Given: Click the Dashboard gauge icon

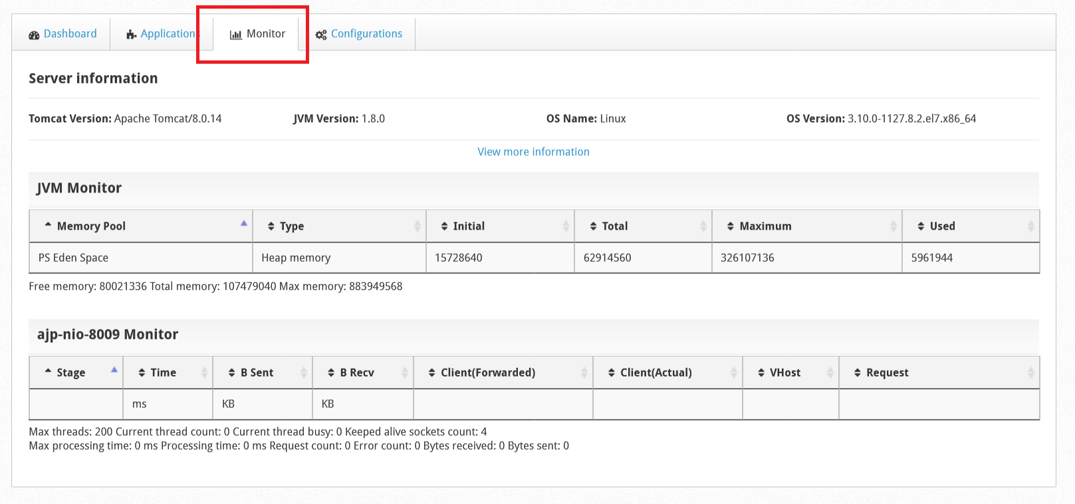Looking at the screenshot, I should (34, 35).
